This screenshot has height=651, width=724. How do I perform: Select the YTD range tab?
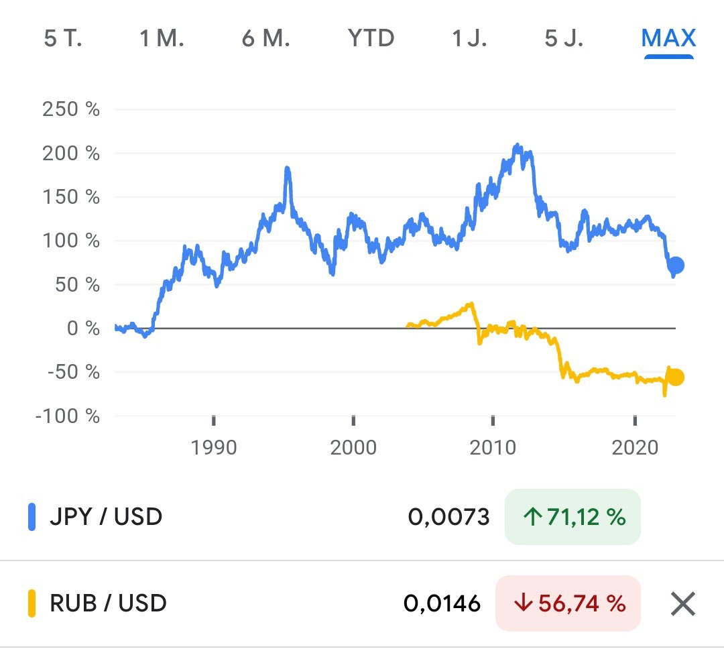pyautogui.click(x=371, y=38)
